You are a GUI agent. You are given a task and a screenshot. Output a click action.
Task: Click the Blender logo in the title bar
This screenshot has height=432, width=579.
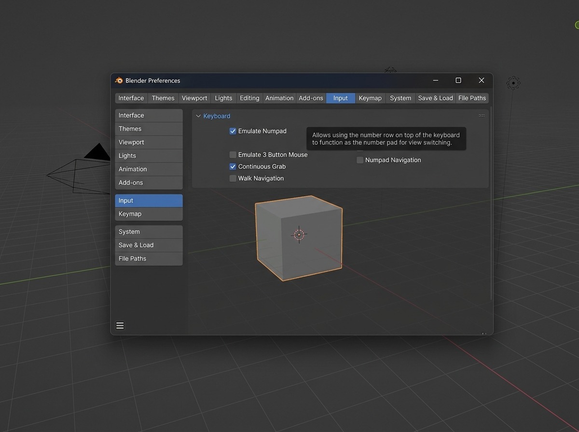[x=119, y=81]
